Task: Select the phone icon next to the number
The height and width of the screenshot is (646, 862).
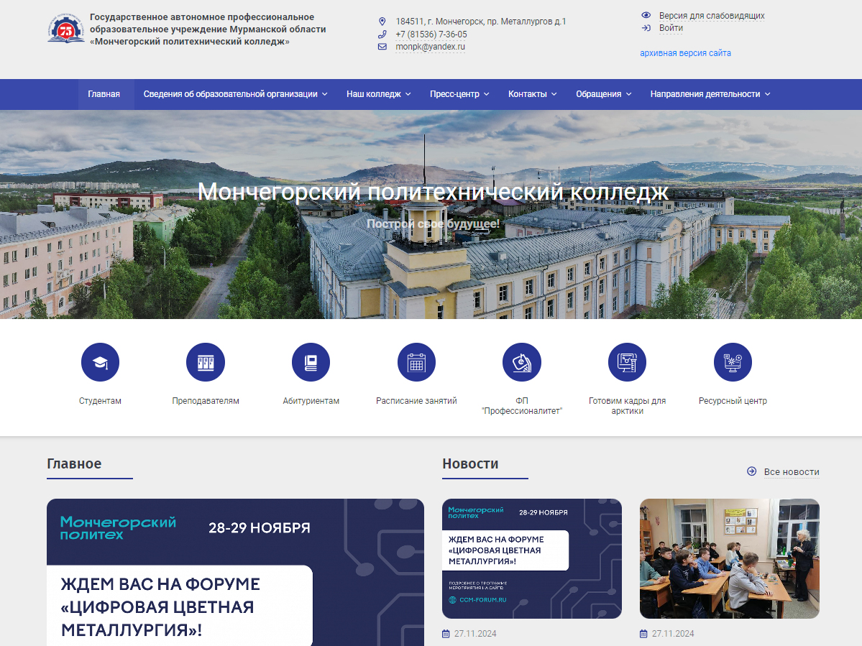Action: tap(382, 34)
